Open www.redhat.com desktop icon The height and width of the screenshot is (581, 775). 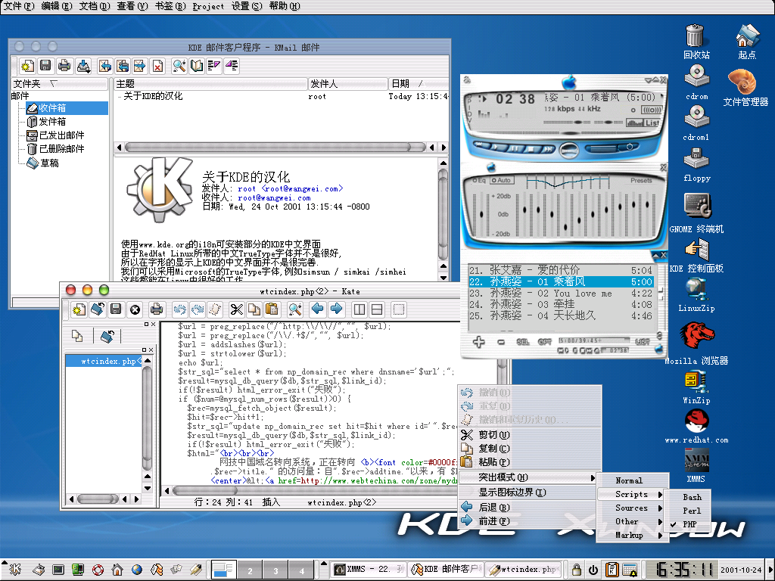tap(696, 427)
